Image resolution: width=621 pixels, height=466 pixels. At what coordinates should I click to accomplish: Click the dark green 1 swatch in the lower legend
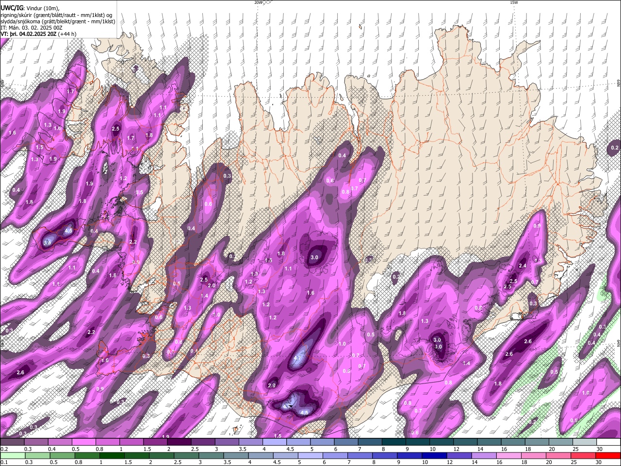click(x=112, y=455)
